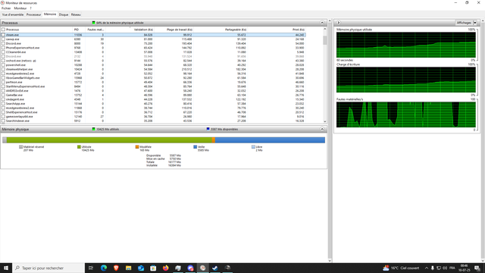The width and height of the screenshot is (485, 273).
Task: Open Outlook mail taskbar icon
Action: [141, 268]
